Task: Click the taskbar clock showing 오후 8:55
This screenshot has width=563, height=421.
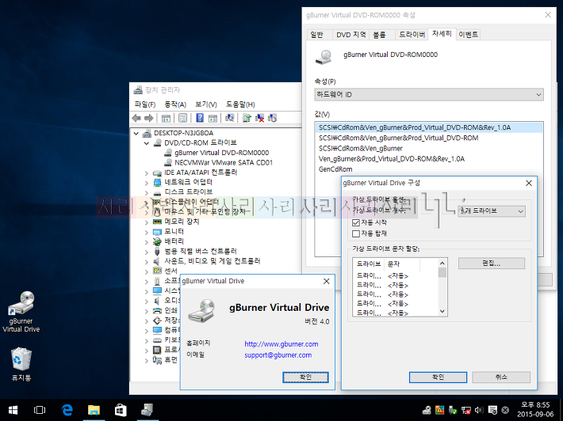Action: tap(535, 410)
